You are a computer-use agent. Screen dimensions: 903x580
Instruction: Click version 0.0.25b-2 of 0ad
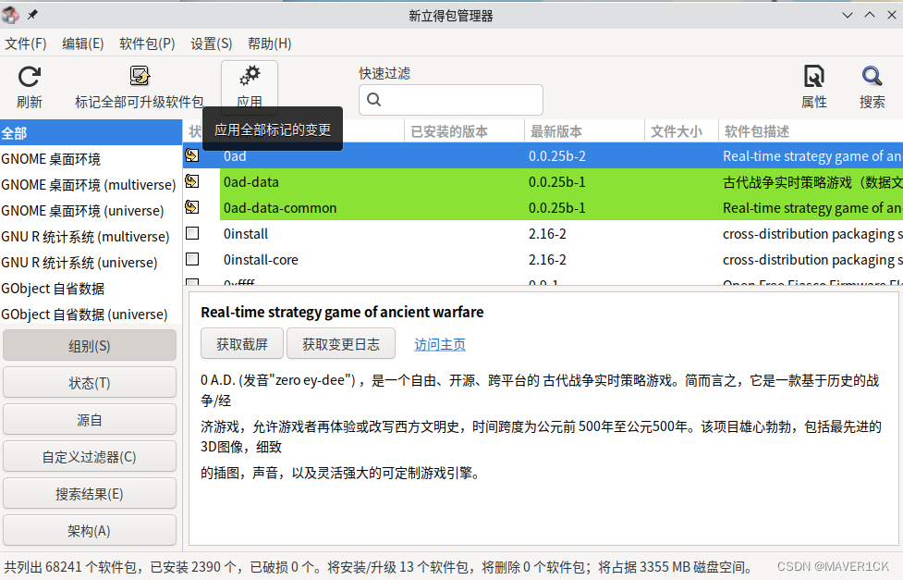(557, 156)
